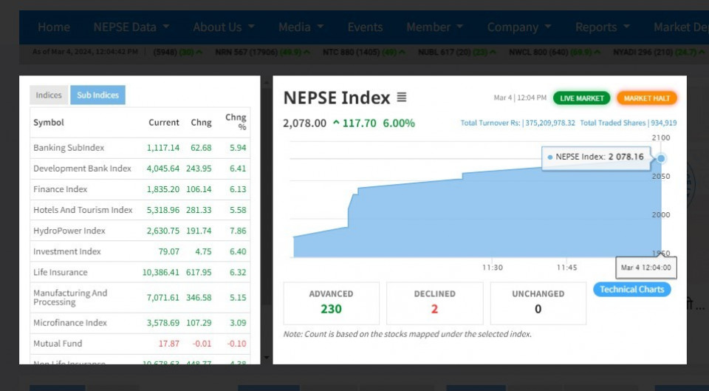
Task: Expand the About Us menu
Action: click(223, 27)
